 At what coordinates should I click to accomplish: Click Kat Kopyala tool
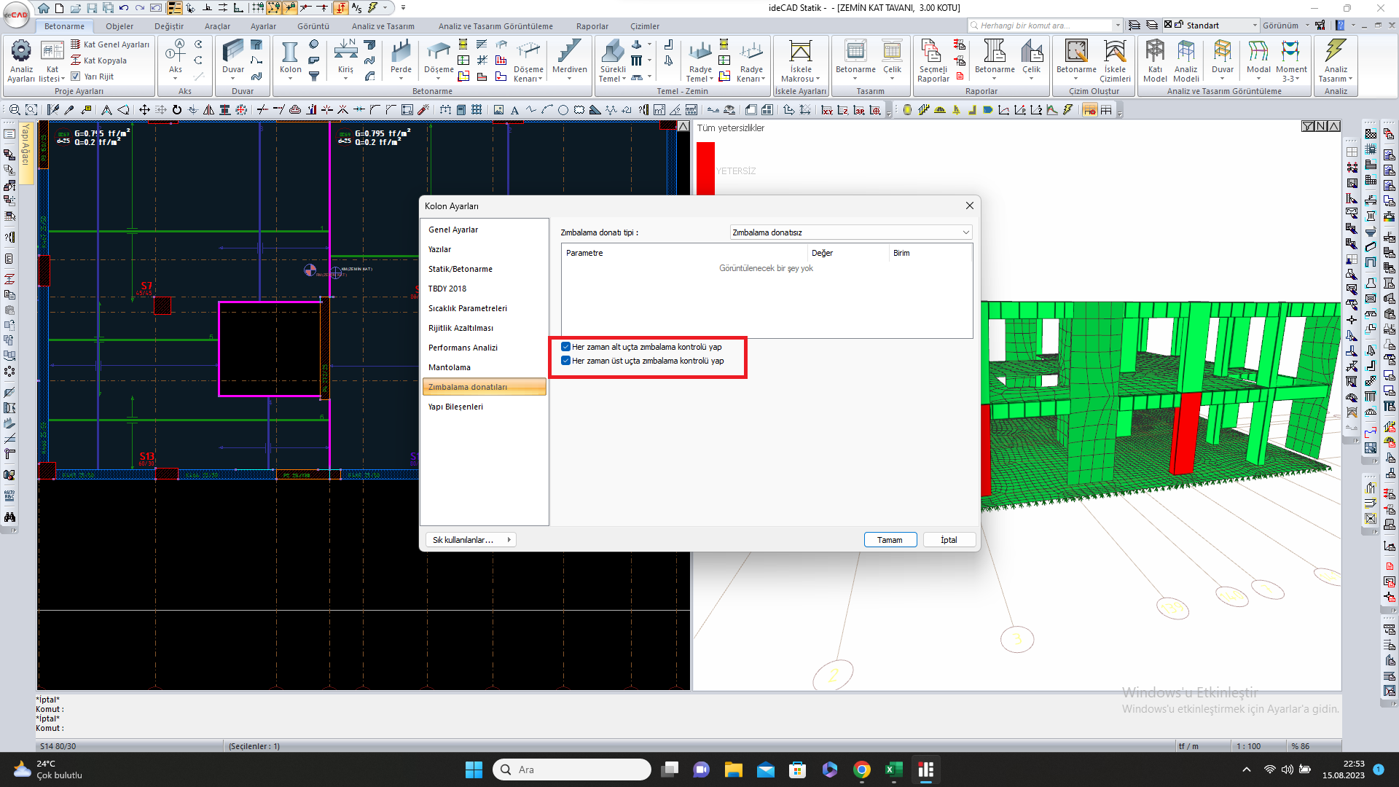tap(99, 60)
